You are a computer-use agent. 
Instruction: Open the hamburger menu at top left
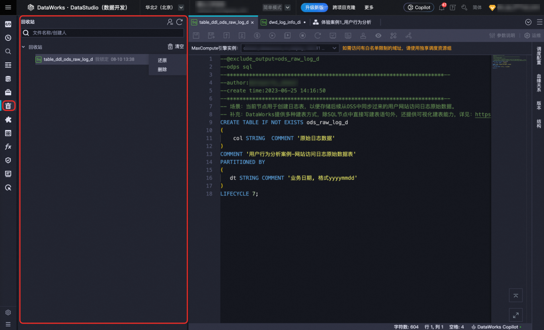[8, 8]
